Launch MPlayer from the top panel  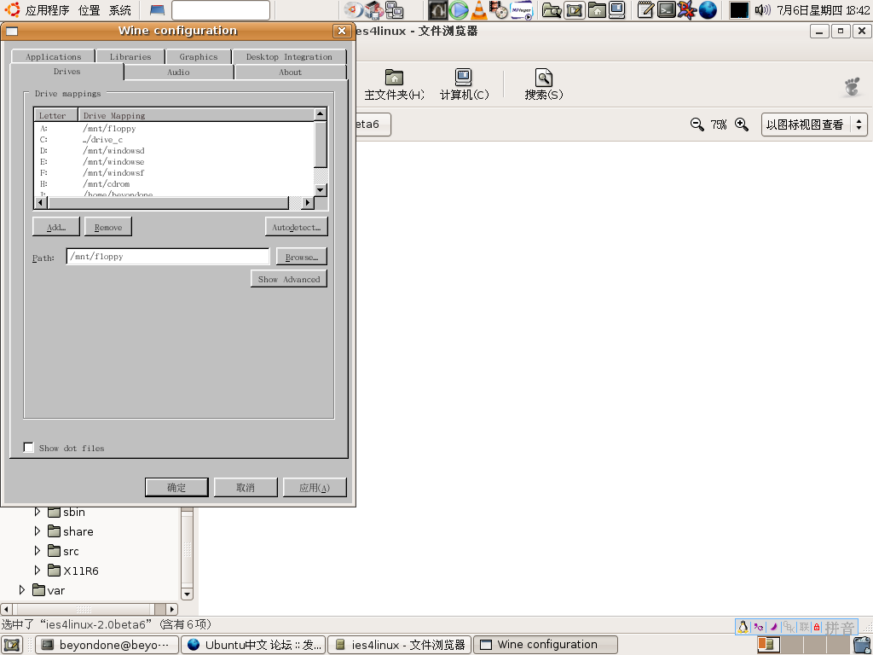tap(521, 10)
